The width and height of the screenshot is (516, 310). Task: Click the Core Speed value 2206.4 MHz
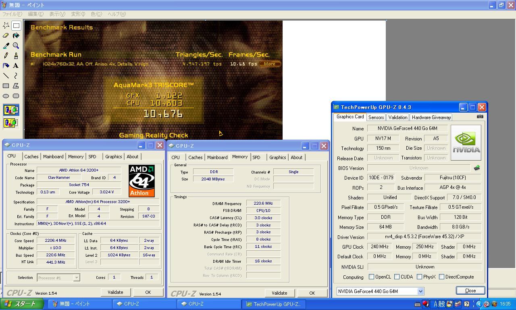point(56,241)
